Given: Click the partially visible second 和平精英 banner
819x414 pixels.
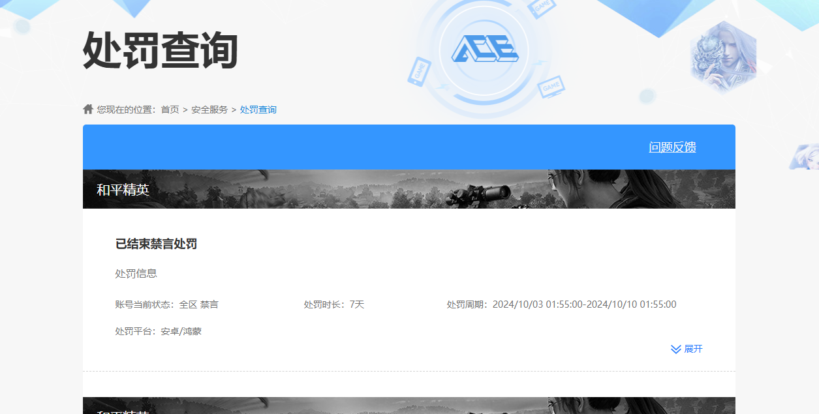Looking at the screenshot, I should click(409, 406).
